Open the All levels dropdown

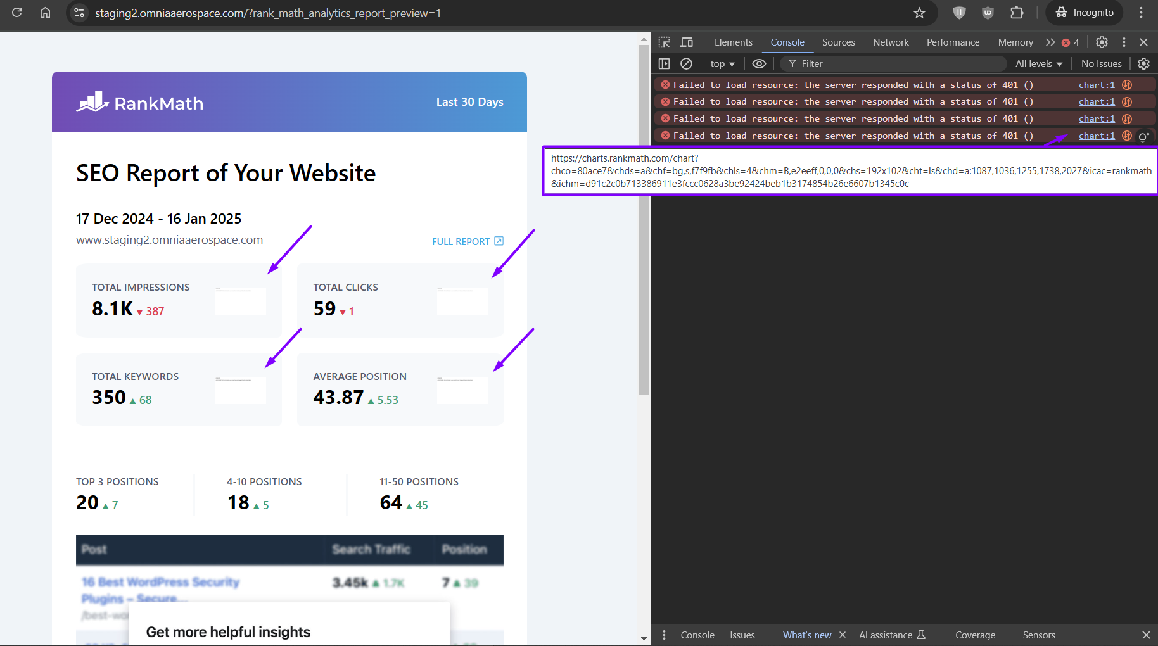tap(1038, 63)
